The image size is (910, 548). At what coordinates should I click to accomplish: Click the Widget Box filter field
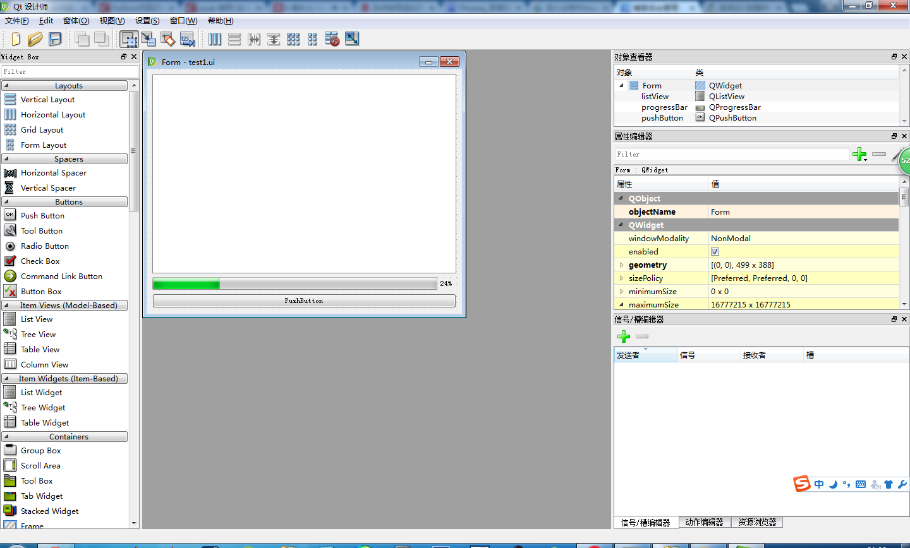70,71
